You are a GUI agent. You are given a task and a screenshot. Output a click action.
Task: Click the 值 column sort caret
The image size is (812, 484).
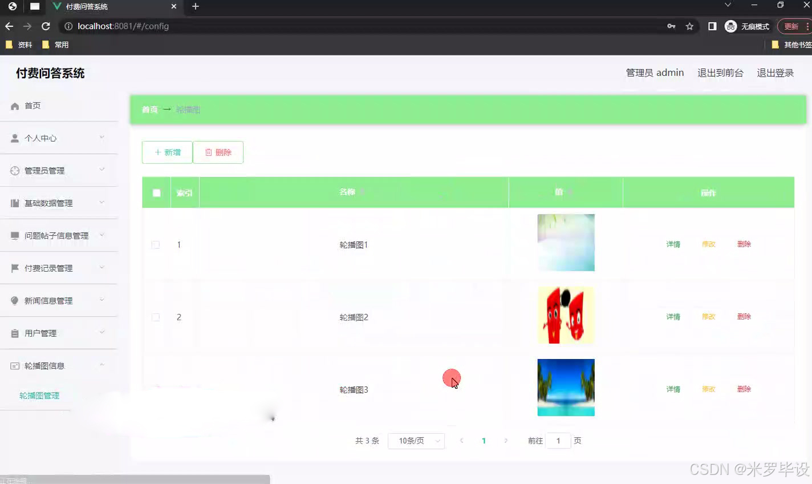(x=571, y=193)
